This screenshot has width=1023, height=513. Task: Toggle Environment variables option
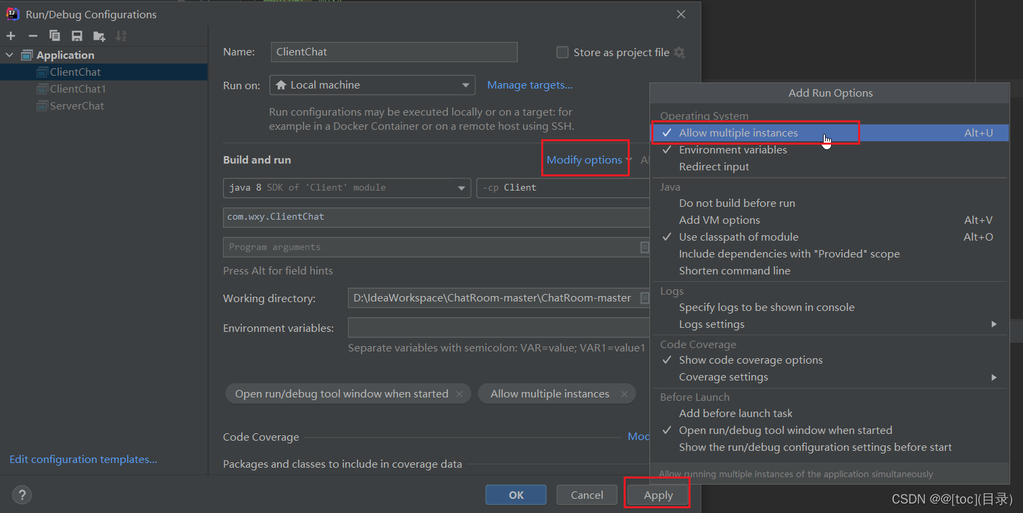coord(830,150)
